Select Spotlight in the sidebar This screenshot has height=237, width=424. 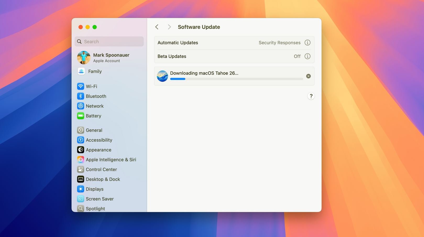(95, 208)
